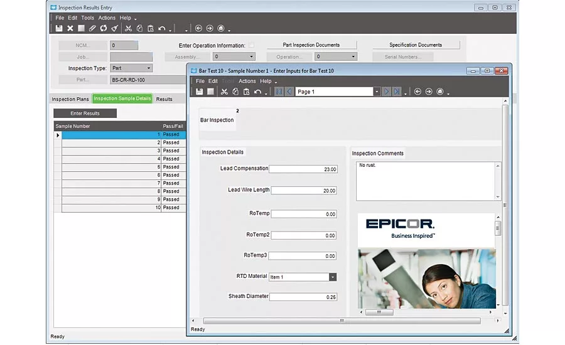Click the Lead Wire Length input field
565x345 pixels.
pyautogui.click(x=304, y=191)
